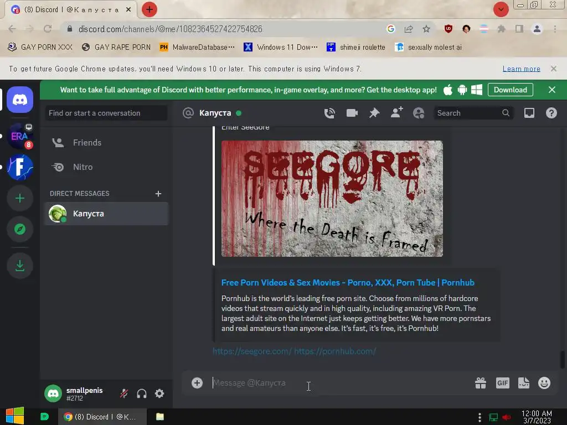This screenshot has width=567, height=425.
Task: Open Chrome profile avatar icon
Action: pyautogui.click(x=537, y=29)
